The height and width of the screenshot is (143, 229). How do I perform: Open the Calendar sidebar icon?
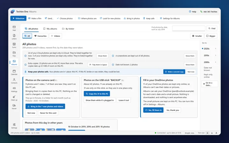pos(14,72)
